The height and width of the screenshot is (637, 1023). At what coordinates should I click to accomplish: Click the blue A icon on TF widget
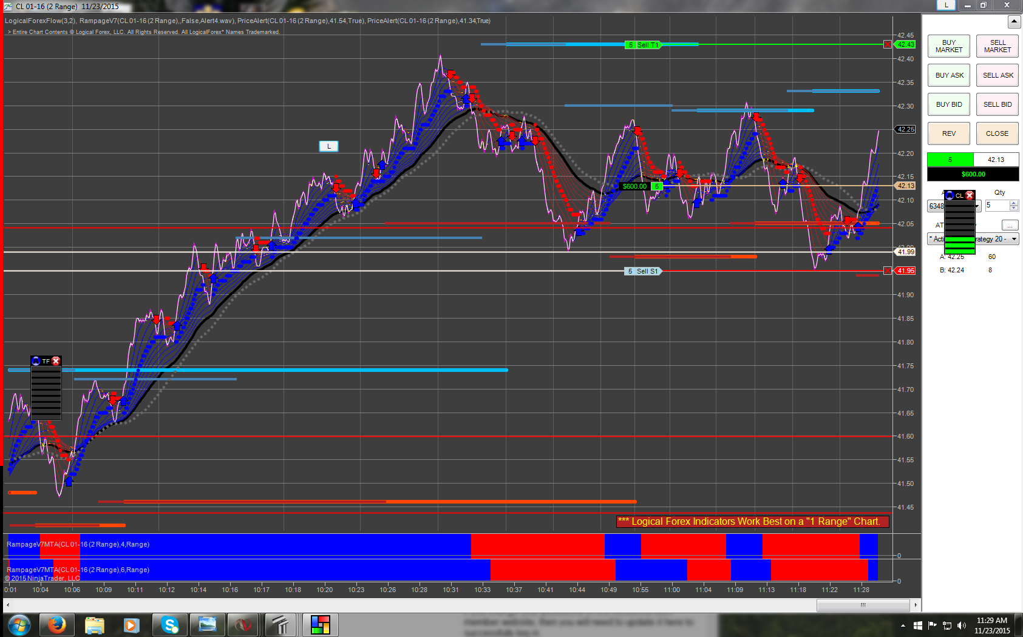36,361
